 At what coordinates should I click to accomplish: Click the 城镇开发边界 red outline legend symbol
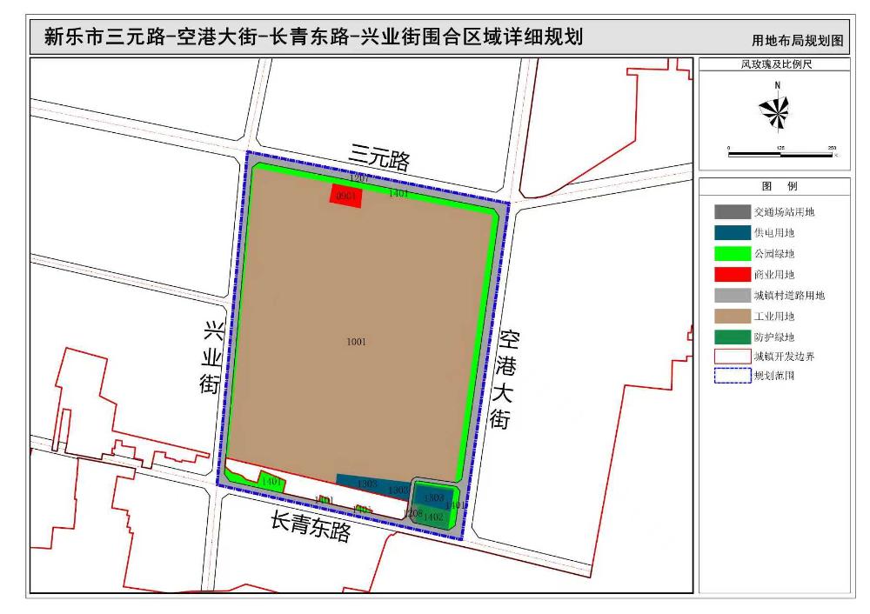(x=732, y=357)
